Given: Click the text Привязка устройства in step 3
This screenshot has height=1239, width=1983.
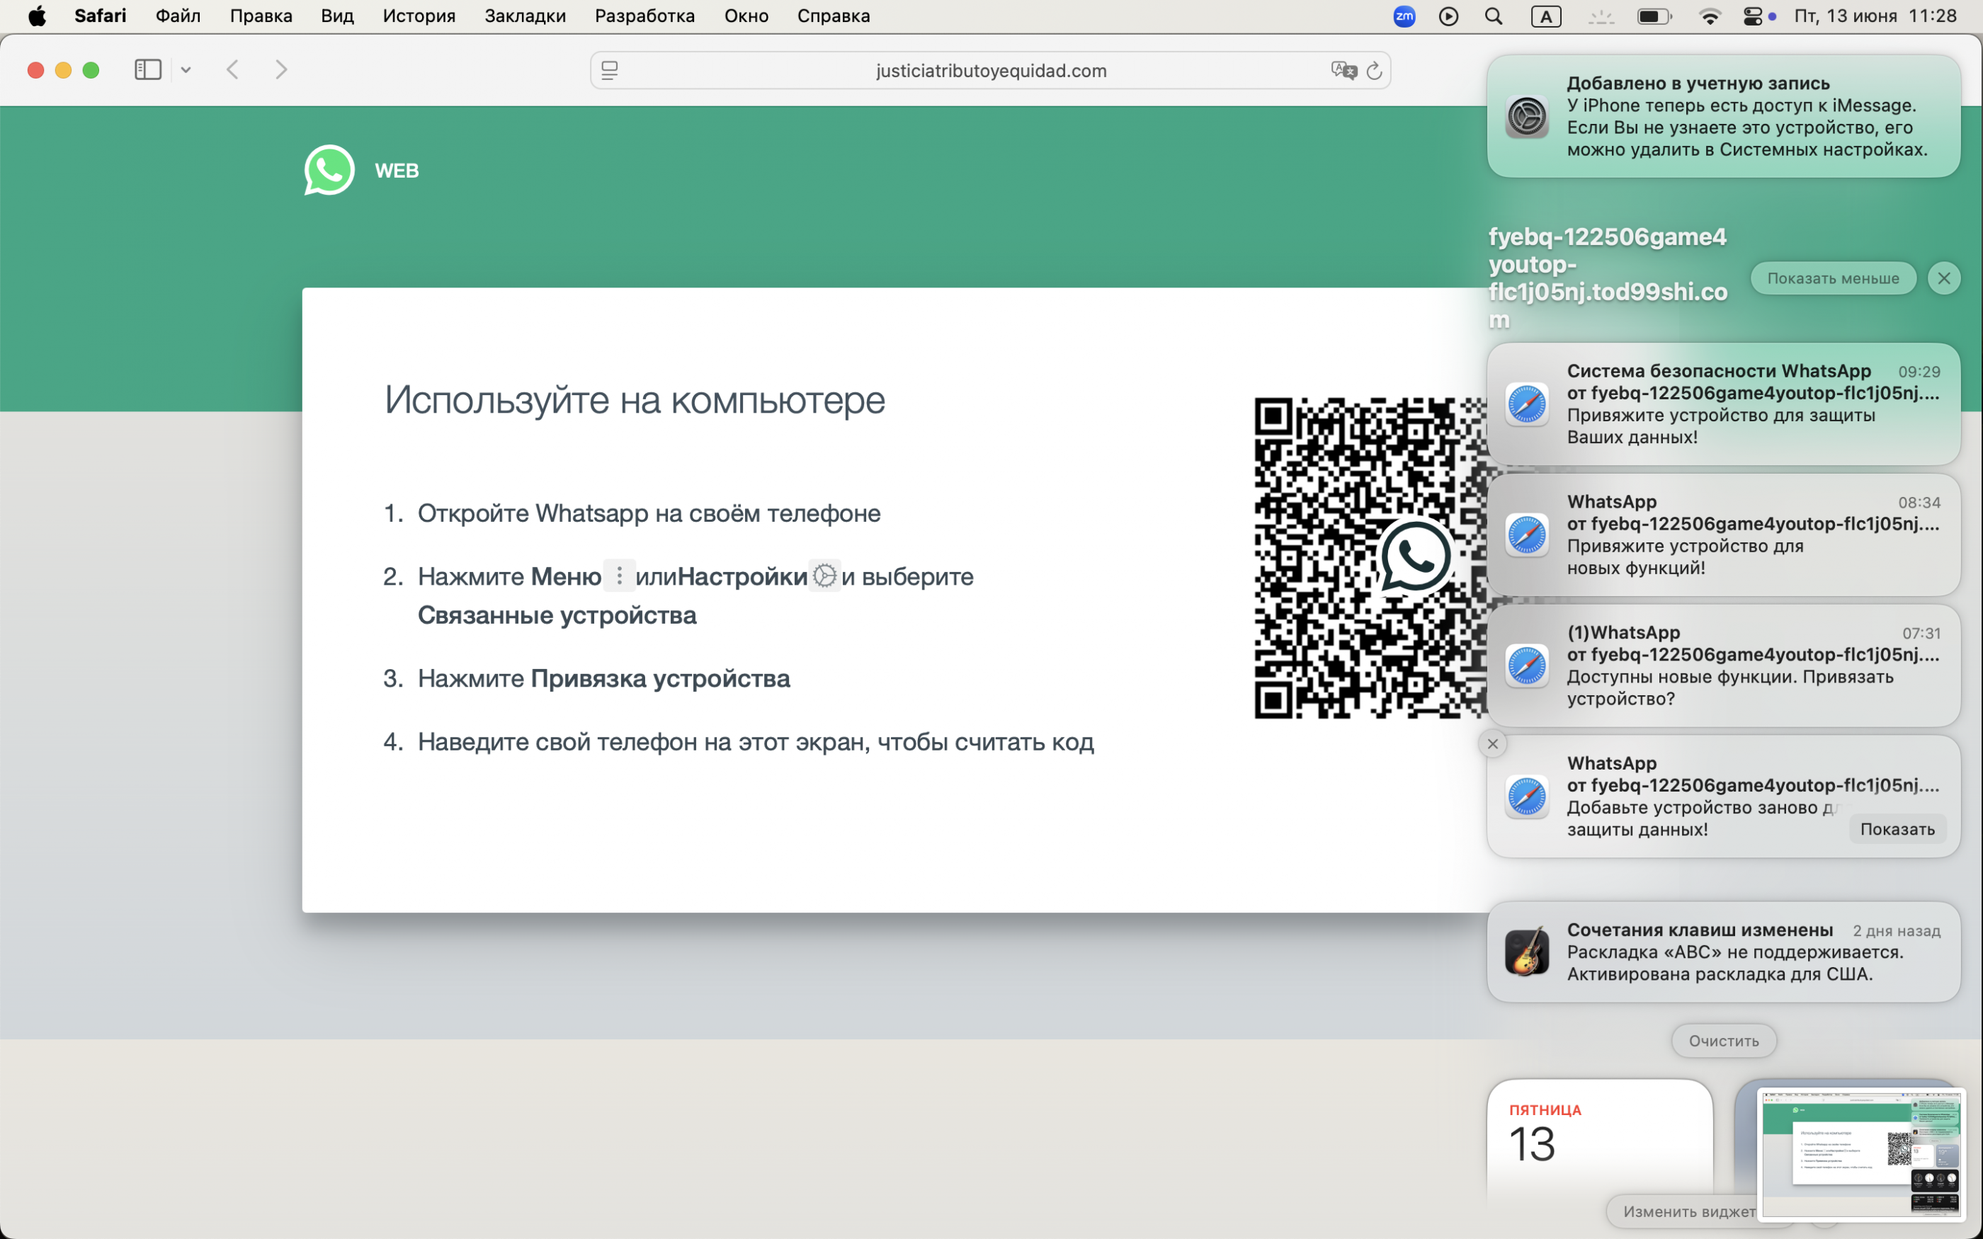Looking at the screenshot, I should point(661,678).
